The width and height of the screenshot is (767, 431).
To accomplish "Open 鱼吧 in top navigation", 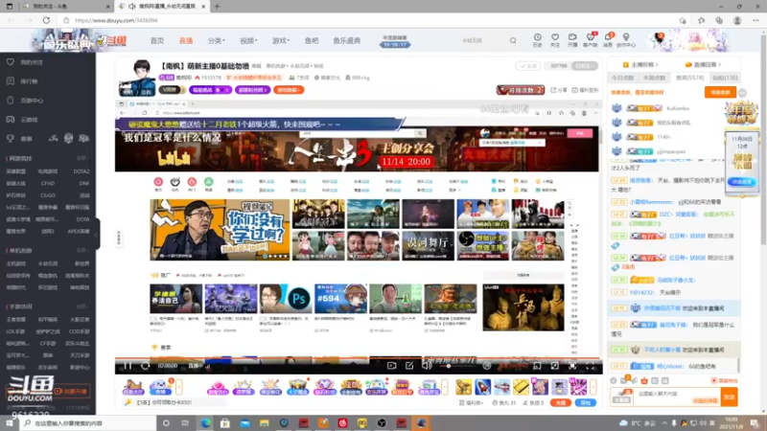I will (x=312, y=40).
